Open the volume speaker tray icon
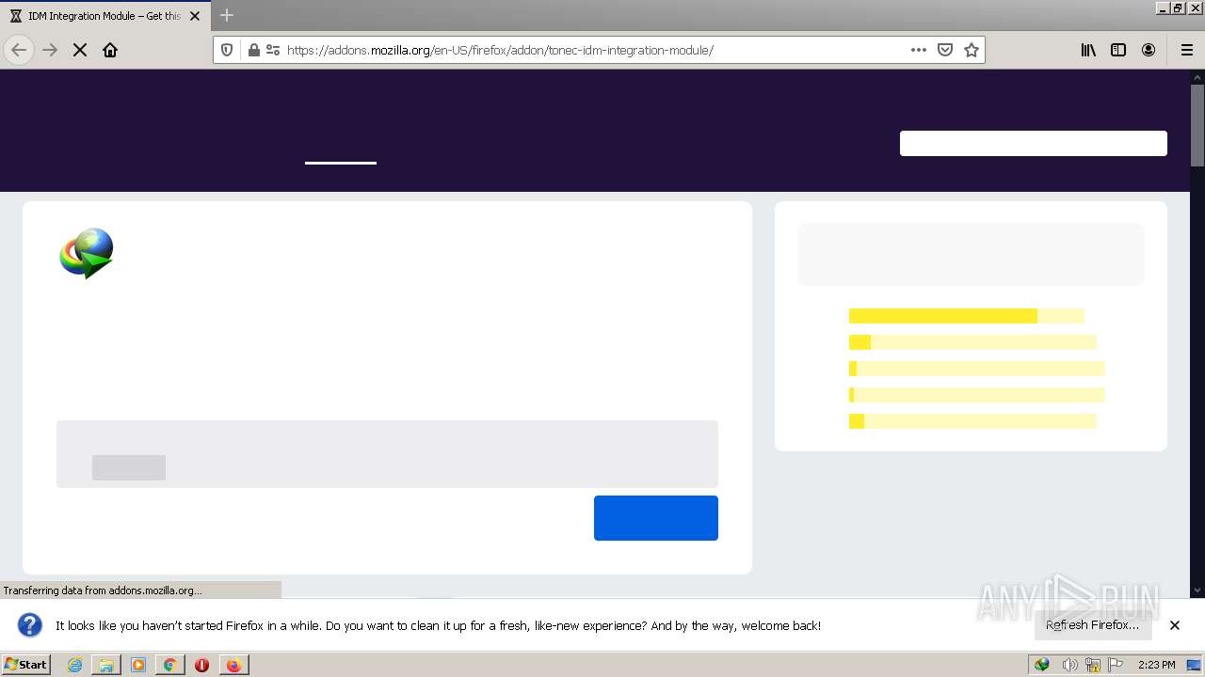This screenshot has width=1205, height=677. coord(1069,665)
